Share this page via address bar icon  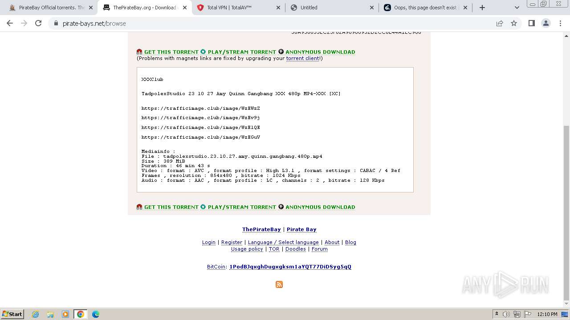[x=500, y=24]
